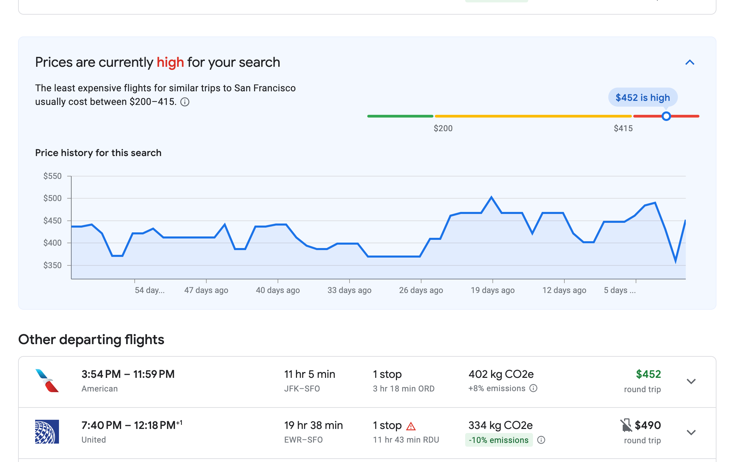This screenshot has height=462, width=740.
Task: Click the 3:54 PM – 11:59 PM departure time
Action: click(128, 374)
